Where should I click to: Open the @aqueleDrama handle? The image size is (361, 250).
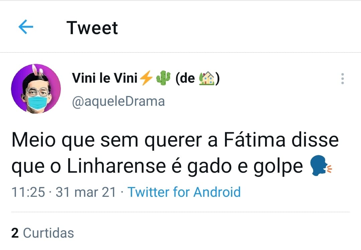point(118,101)
